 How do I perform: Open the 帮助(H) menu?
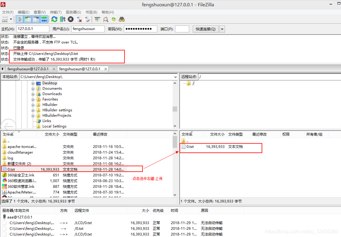(108, 12)
